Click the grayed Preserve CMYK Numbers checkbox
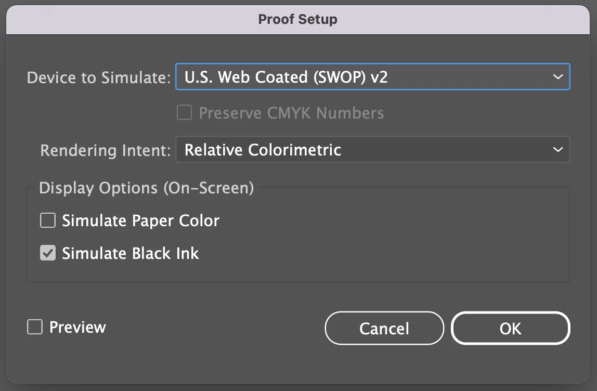 point(184,113)
